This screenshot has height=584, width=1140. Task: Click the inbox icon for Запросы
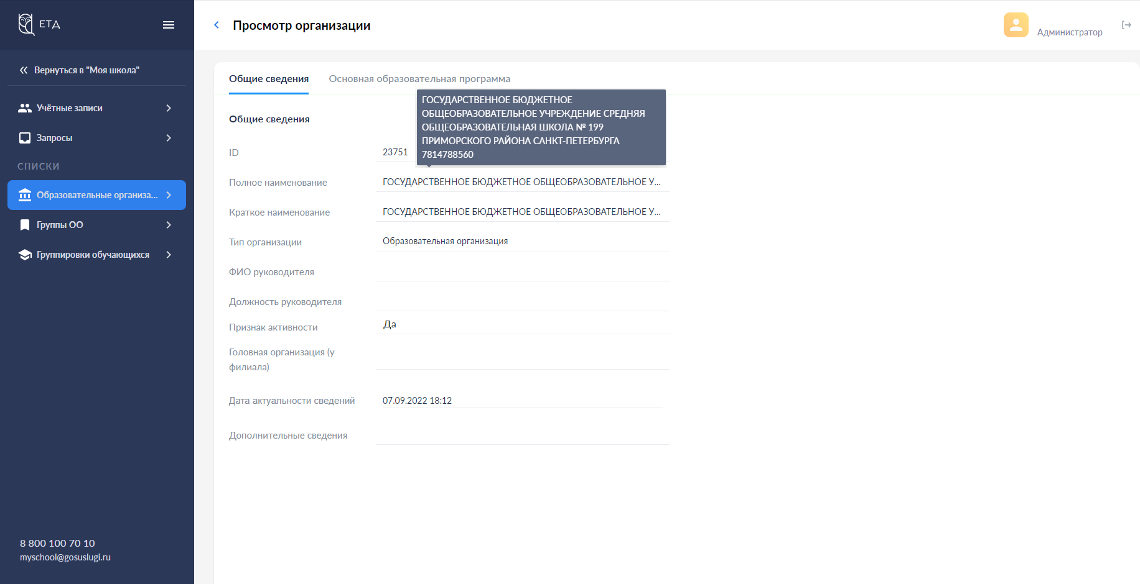tap(25, 138)
